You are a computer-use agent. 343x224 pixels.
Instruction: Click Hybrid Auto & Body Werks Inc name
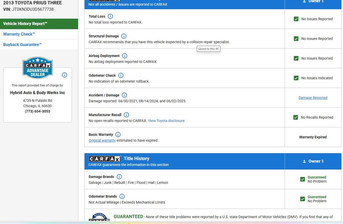pyautogui.click(x=38, y=93)
